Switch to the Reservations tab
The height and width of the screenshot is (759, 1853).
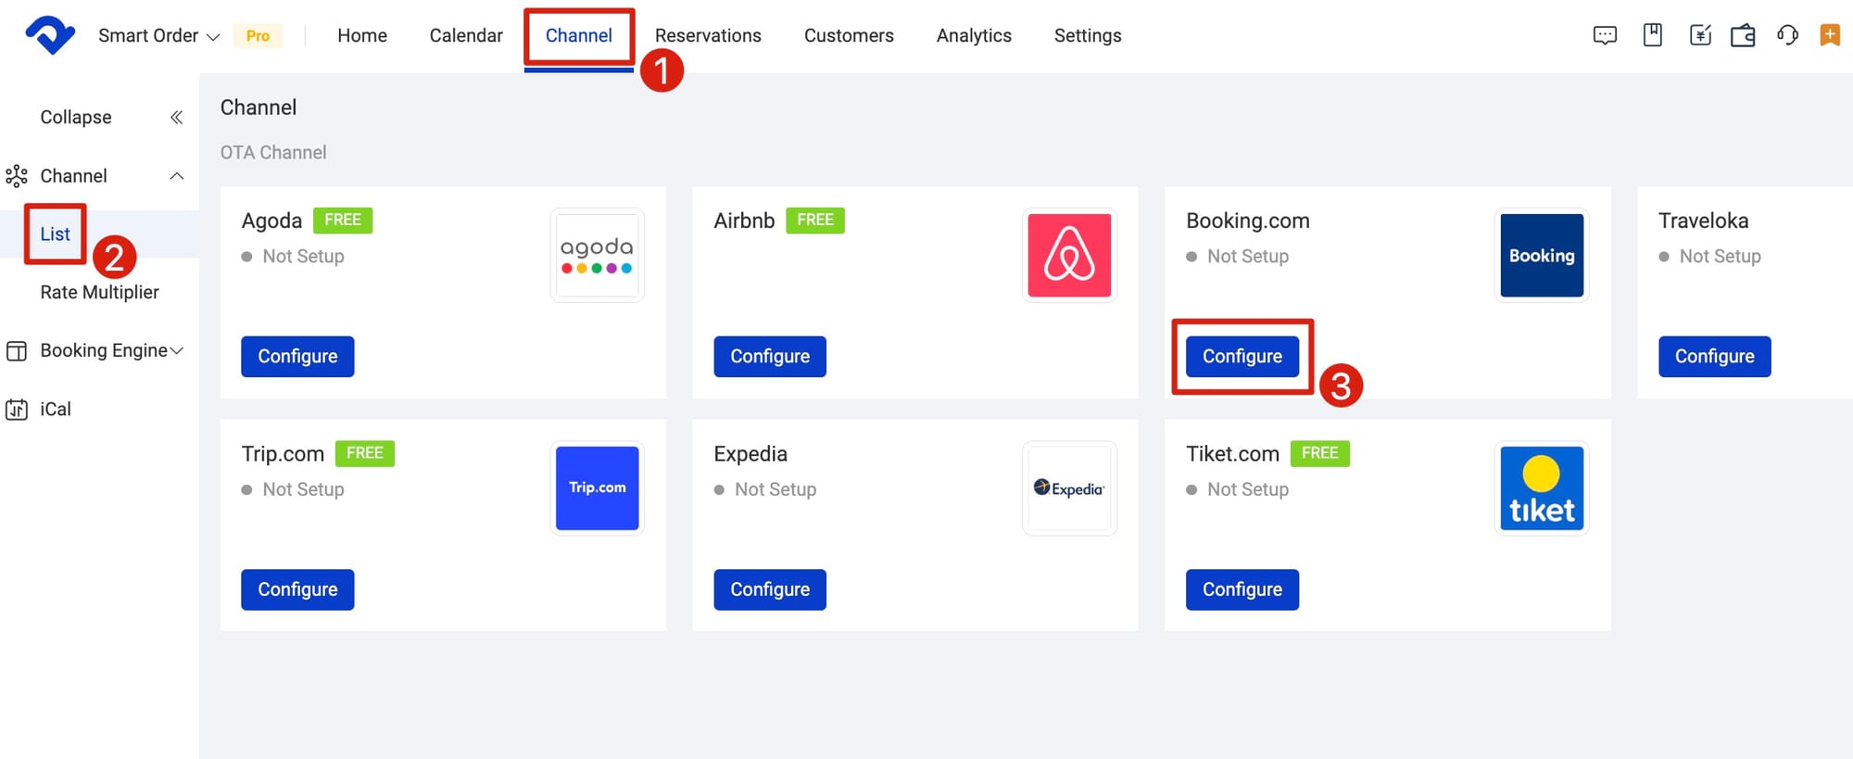click(708, 35)
